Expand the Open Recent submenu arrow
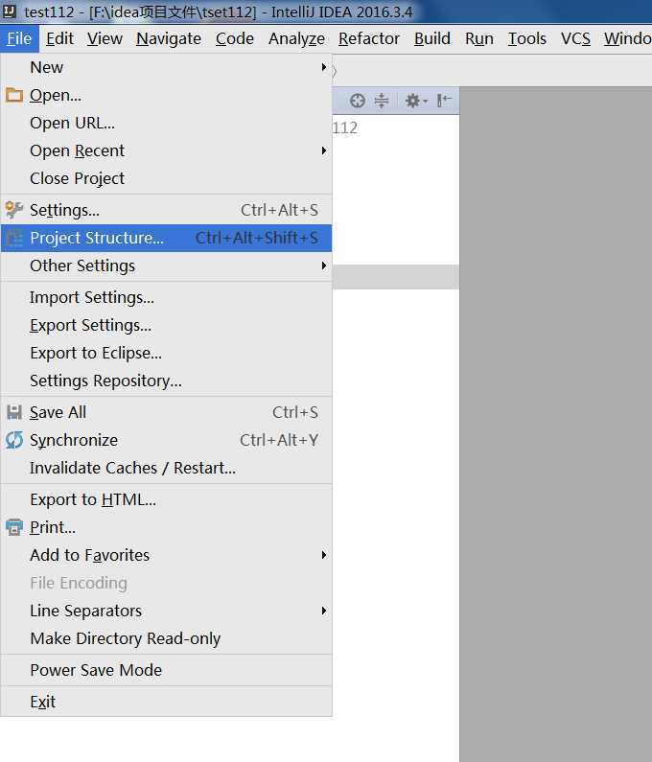 pyautogui.click(x=324, y=150)
